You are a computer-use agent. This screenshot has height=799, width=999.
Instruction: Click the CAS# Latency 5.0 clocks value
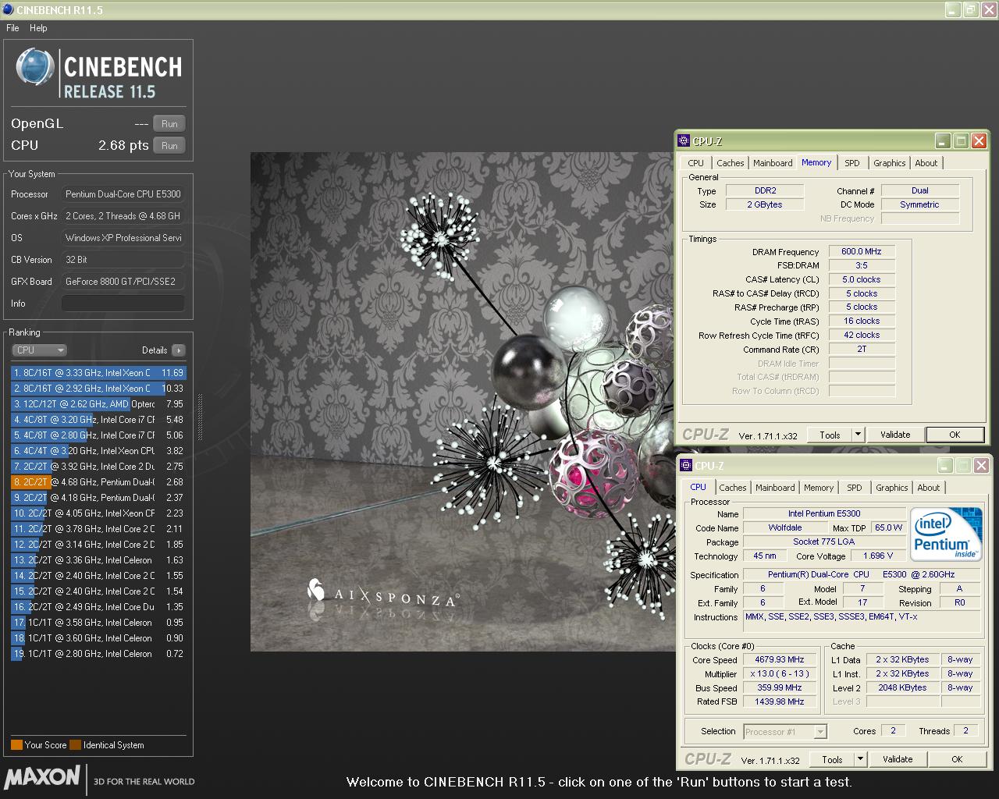[x=862, y=279]
